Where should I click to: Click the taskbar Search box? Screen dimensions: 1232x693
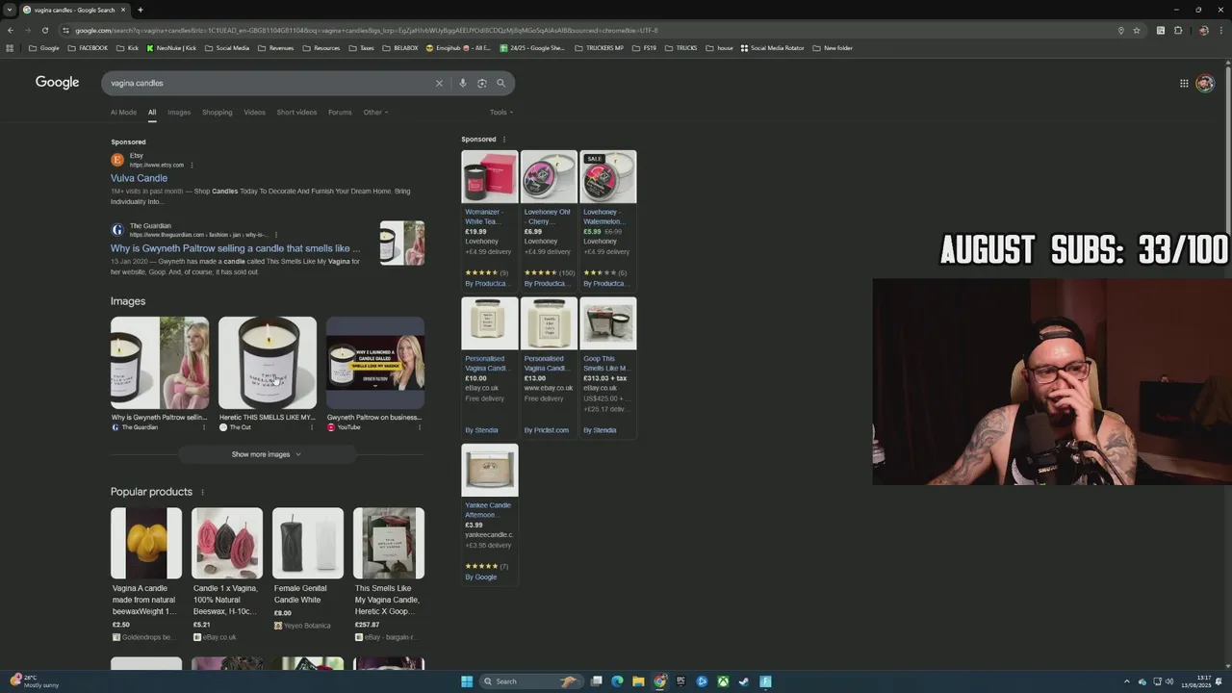pyautogui.click(x=531, y=681)
